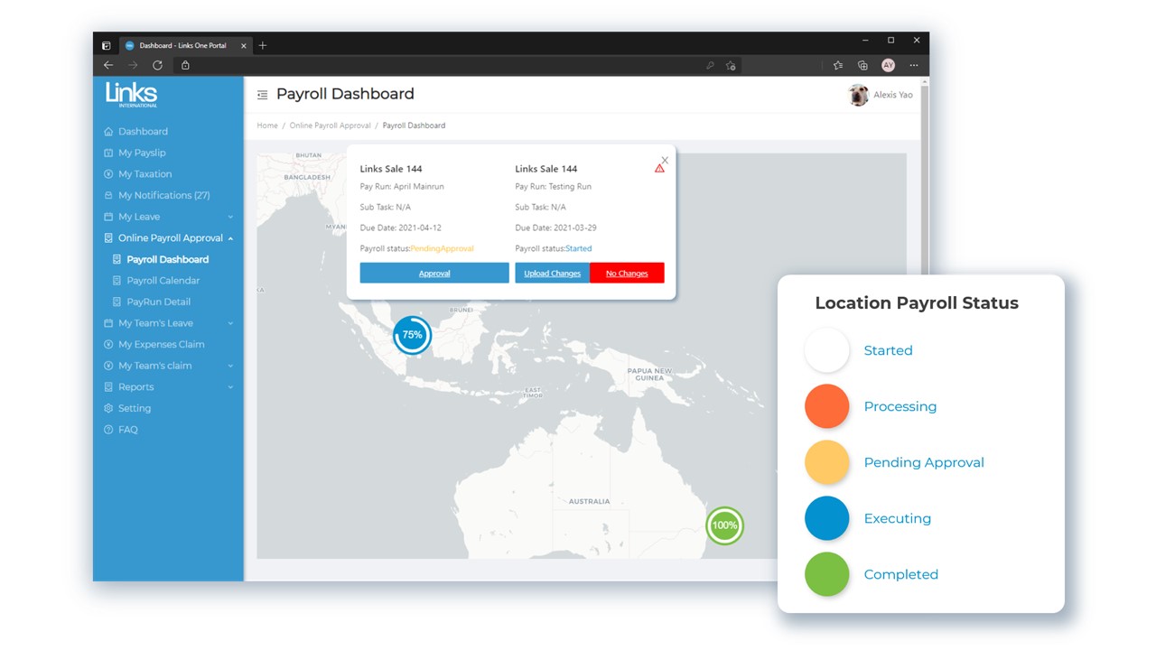Image resolution: width=1156 pixels, height=650 pixels.
Task: Click the page vertical scrollbar
Action: pos(924,330)
